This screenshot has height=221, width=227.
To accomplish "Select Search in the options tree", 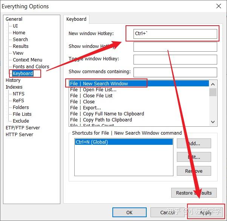I will [20, 39].
